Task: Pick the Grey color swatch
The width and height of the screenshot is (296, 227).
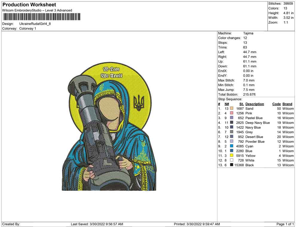Action: pyautogui.click(x=232, y=132)
